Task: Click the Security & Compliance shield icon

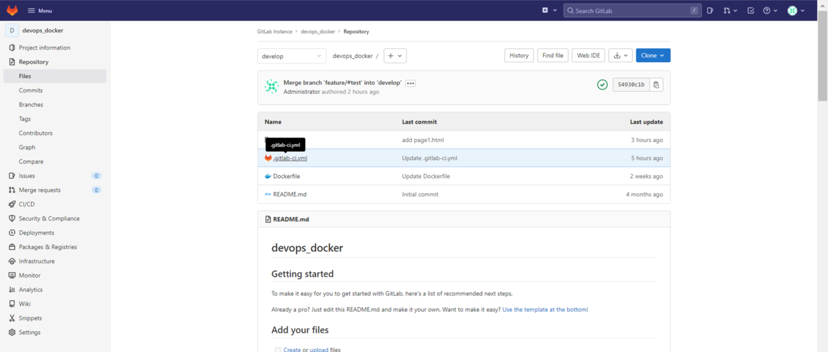Action: (x=12, y=219)
